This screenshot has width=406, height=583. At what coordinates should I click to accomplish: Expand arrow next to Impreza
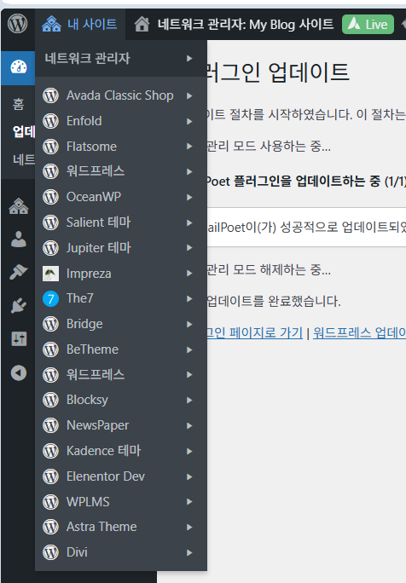coord(189,274)
